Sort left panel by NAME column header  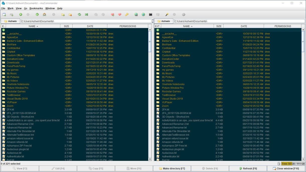pos(33,26)
